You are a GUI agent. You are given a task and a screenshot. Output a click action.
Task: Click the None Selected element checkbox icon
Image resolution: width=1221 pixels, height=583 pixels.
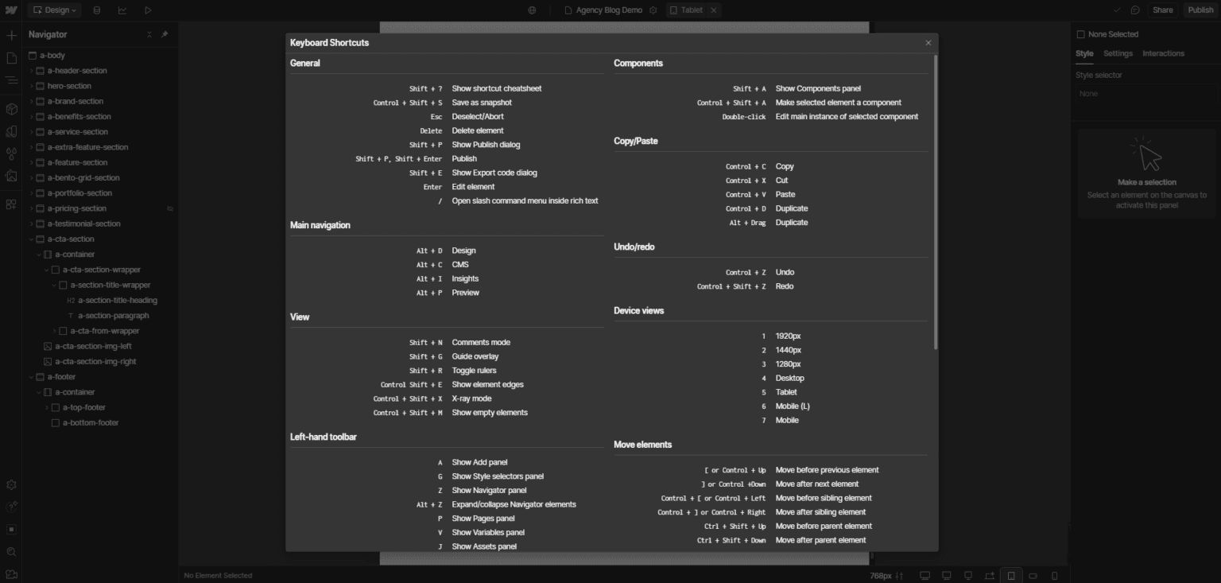1080,34
